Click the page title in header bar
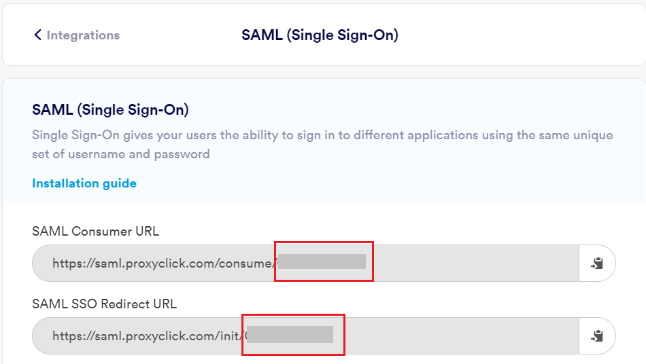The image size is (646, 364). [320, 35]
